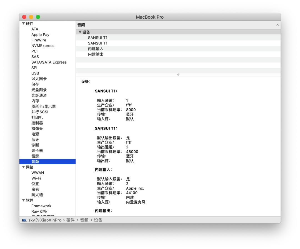Click sample rate value 8000
Image resolution: width=300 pixels, height=249 pixels.
click(x=131, y=110)
